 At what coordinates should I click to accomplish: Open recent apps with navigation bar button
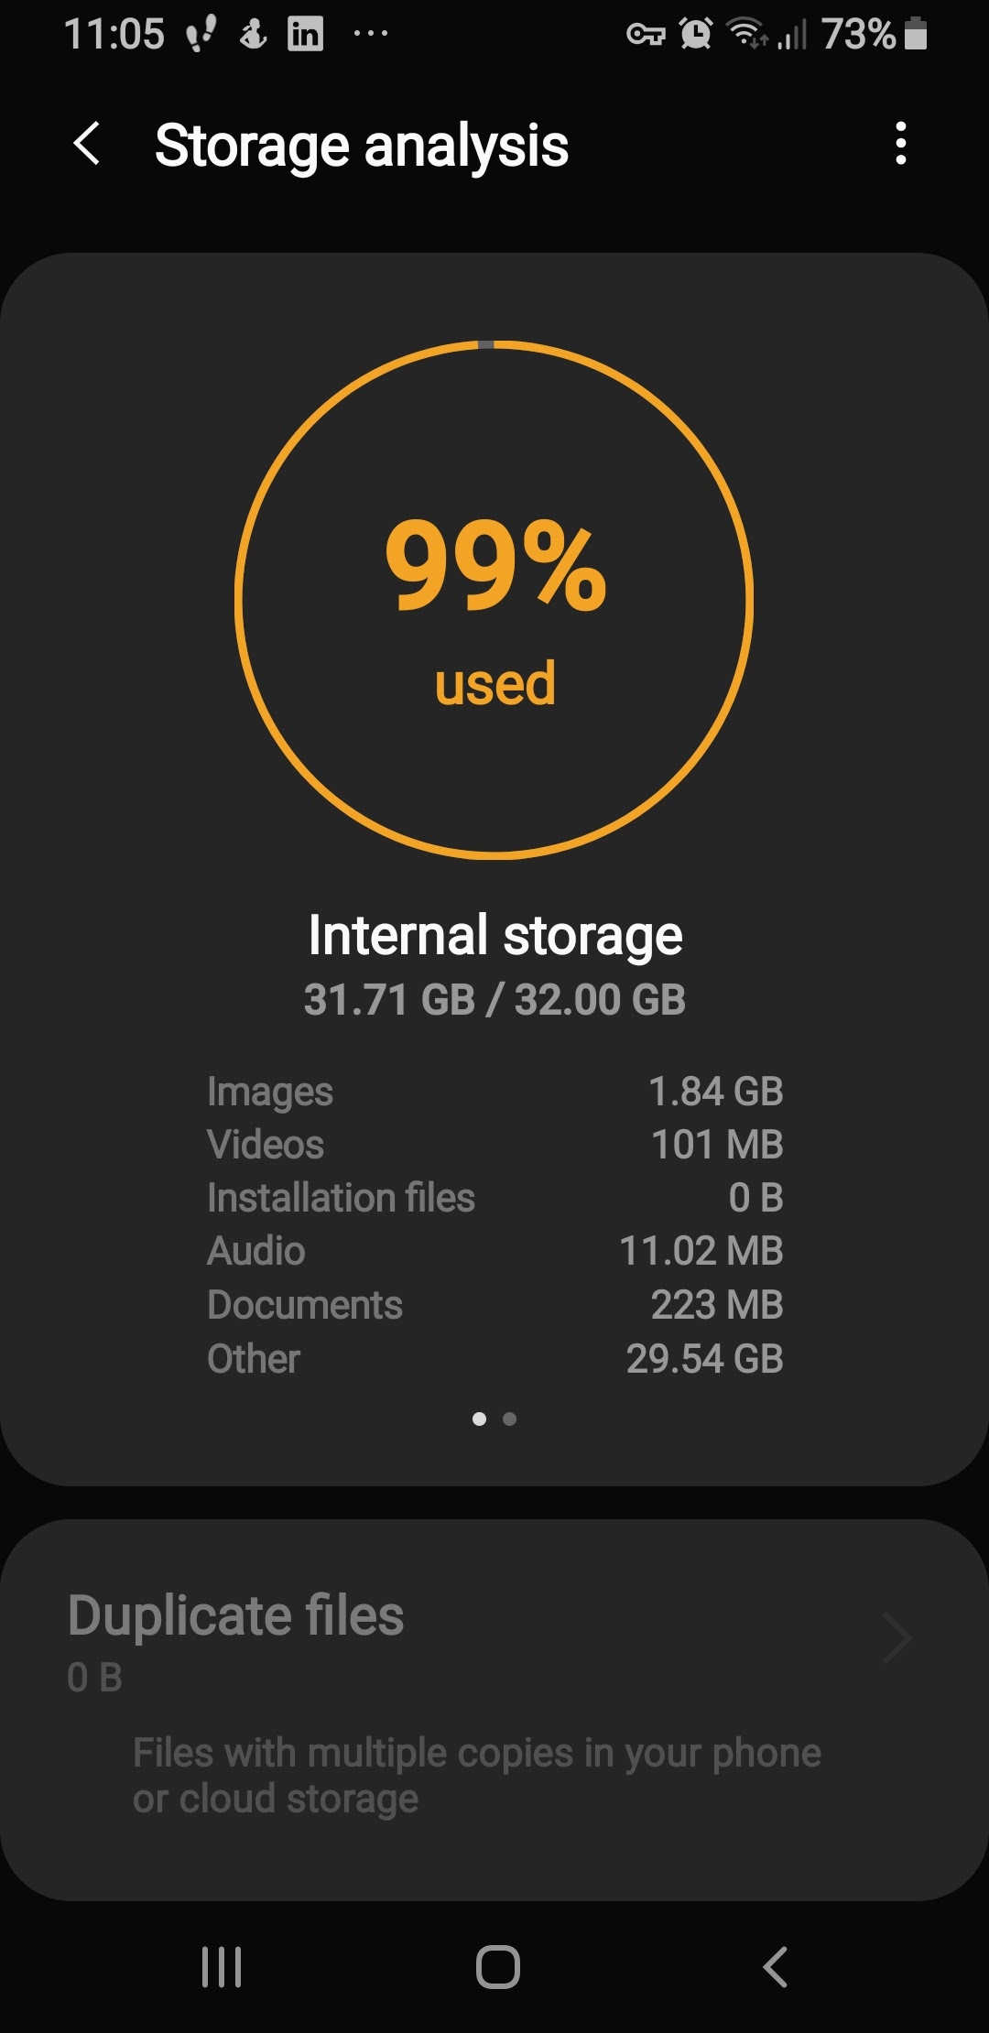222,1967
